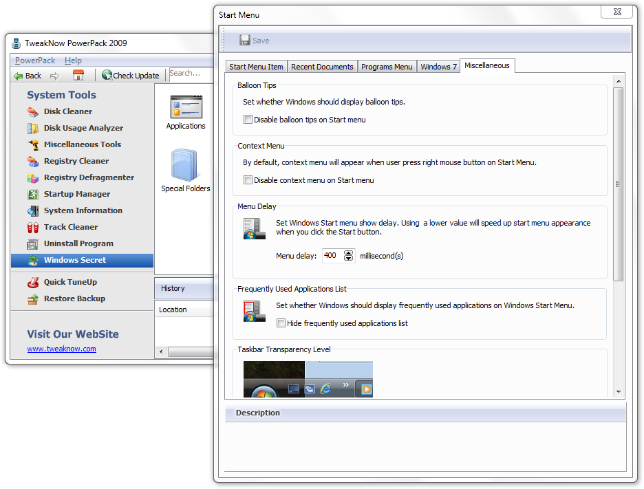The height and width of the screenshot is (489, 644).
Task: Click the System Information icon
Action: click(x=33, y=210)
